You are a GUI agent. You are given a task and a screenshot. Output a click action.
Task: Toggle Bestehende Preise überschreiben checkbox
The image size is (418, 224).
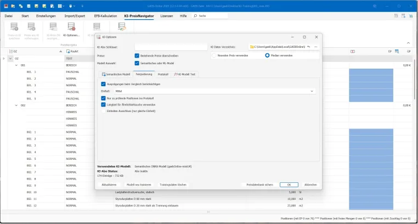(x=137, y=56)
